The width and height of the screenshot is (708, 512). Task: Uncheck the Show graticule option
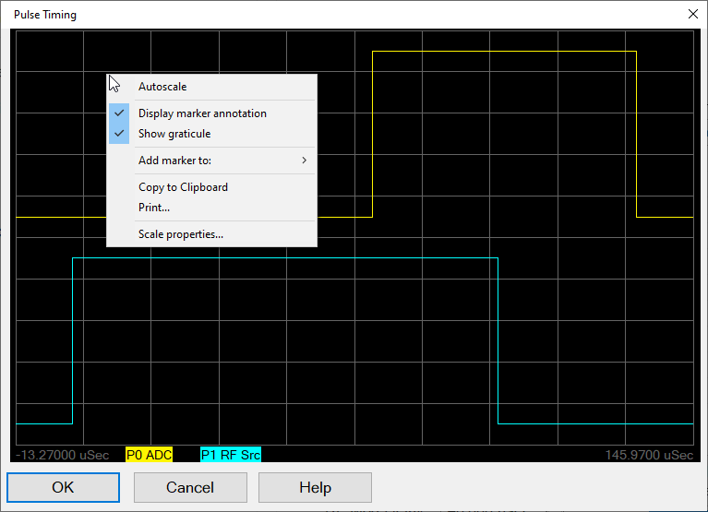pos(174,134)
